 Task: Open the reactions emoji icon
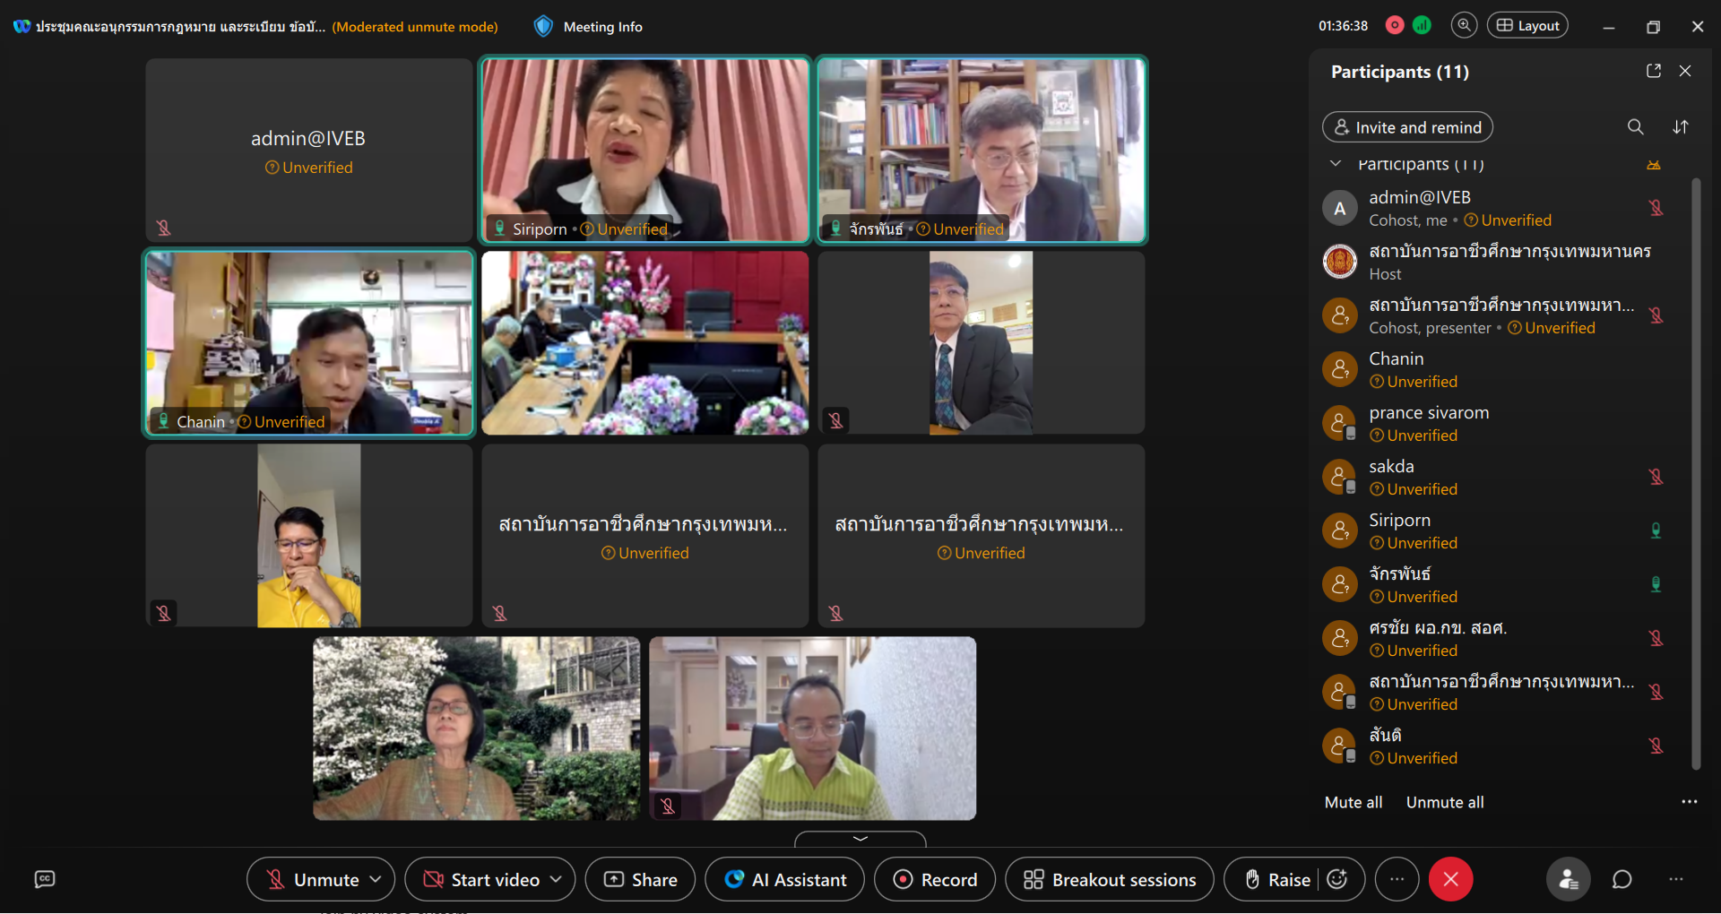click(1337, 880)
